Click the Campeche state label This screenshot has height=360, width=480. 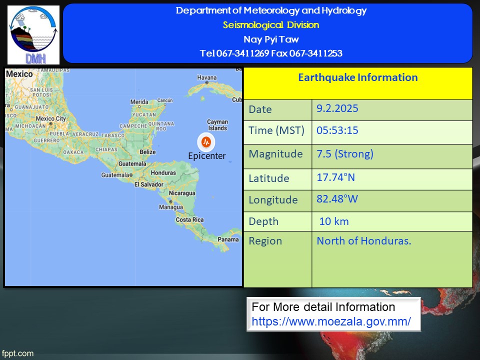point(133,126)
